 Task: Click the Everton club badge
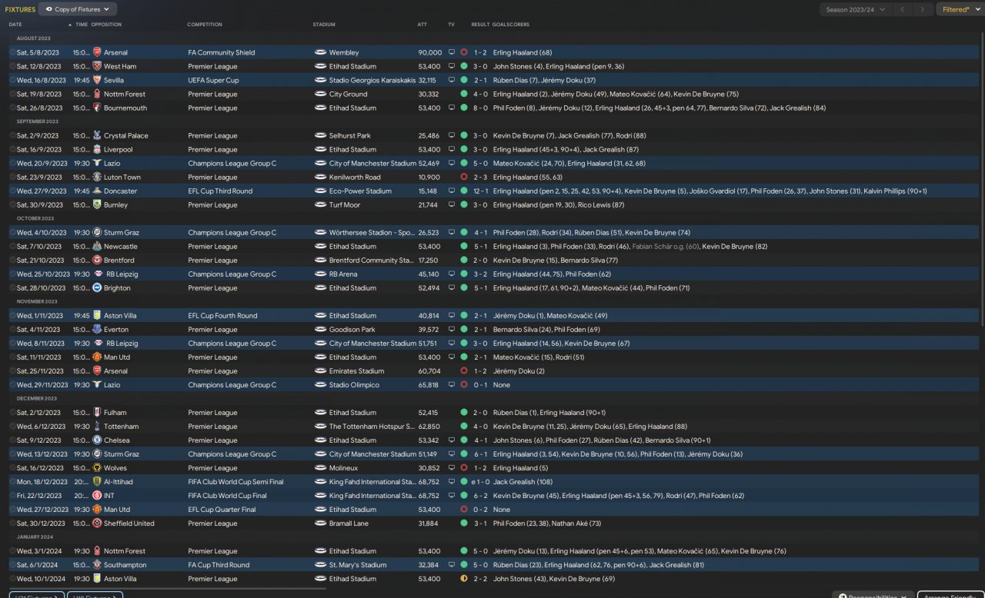97,329
